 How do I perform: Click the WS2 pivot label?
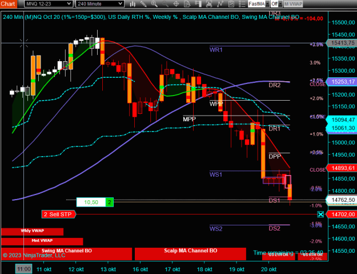[x=215, y=229]
